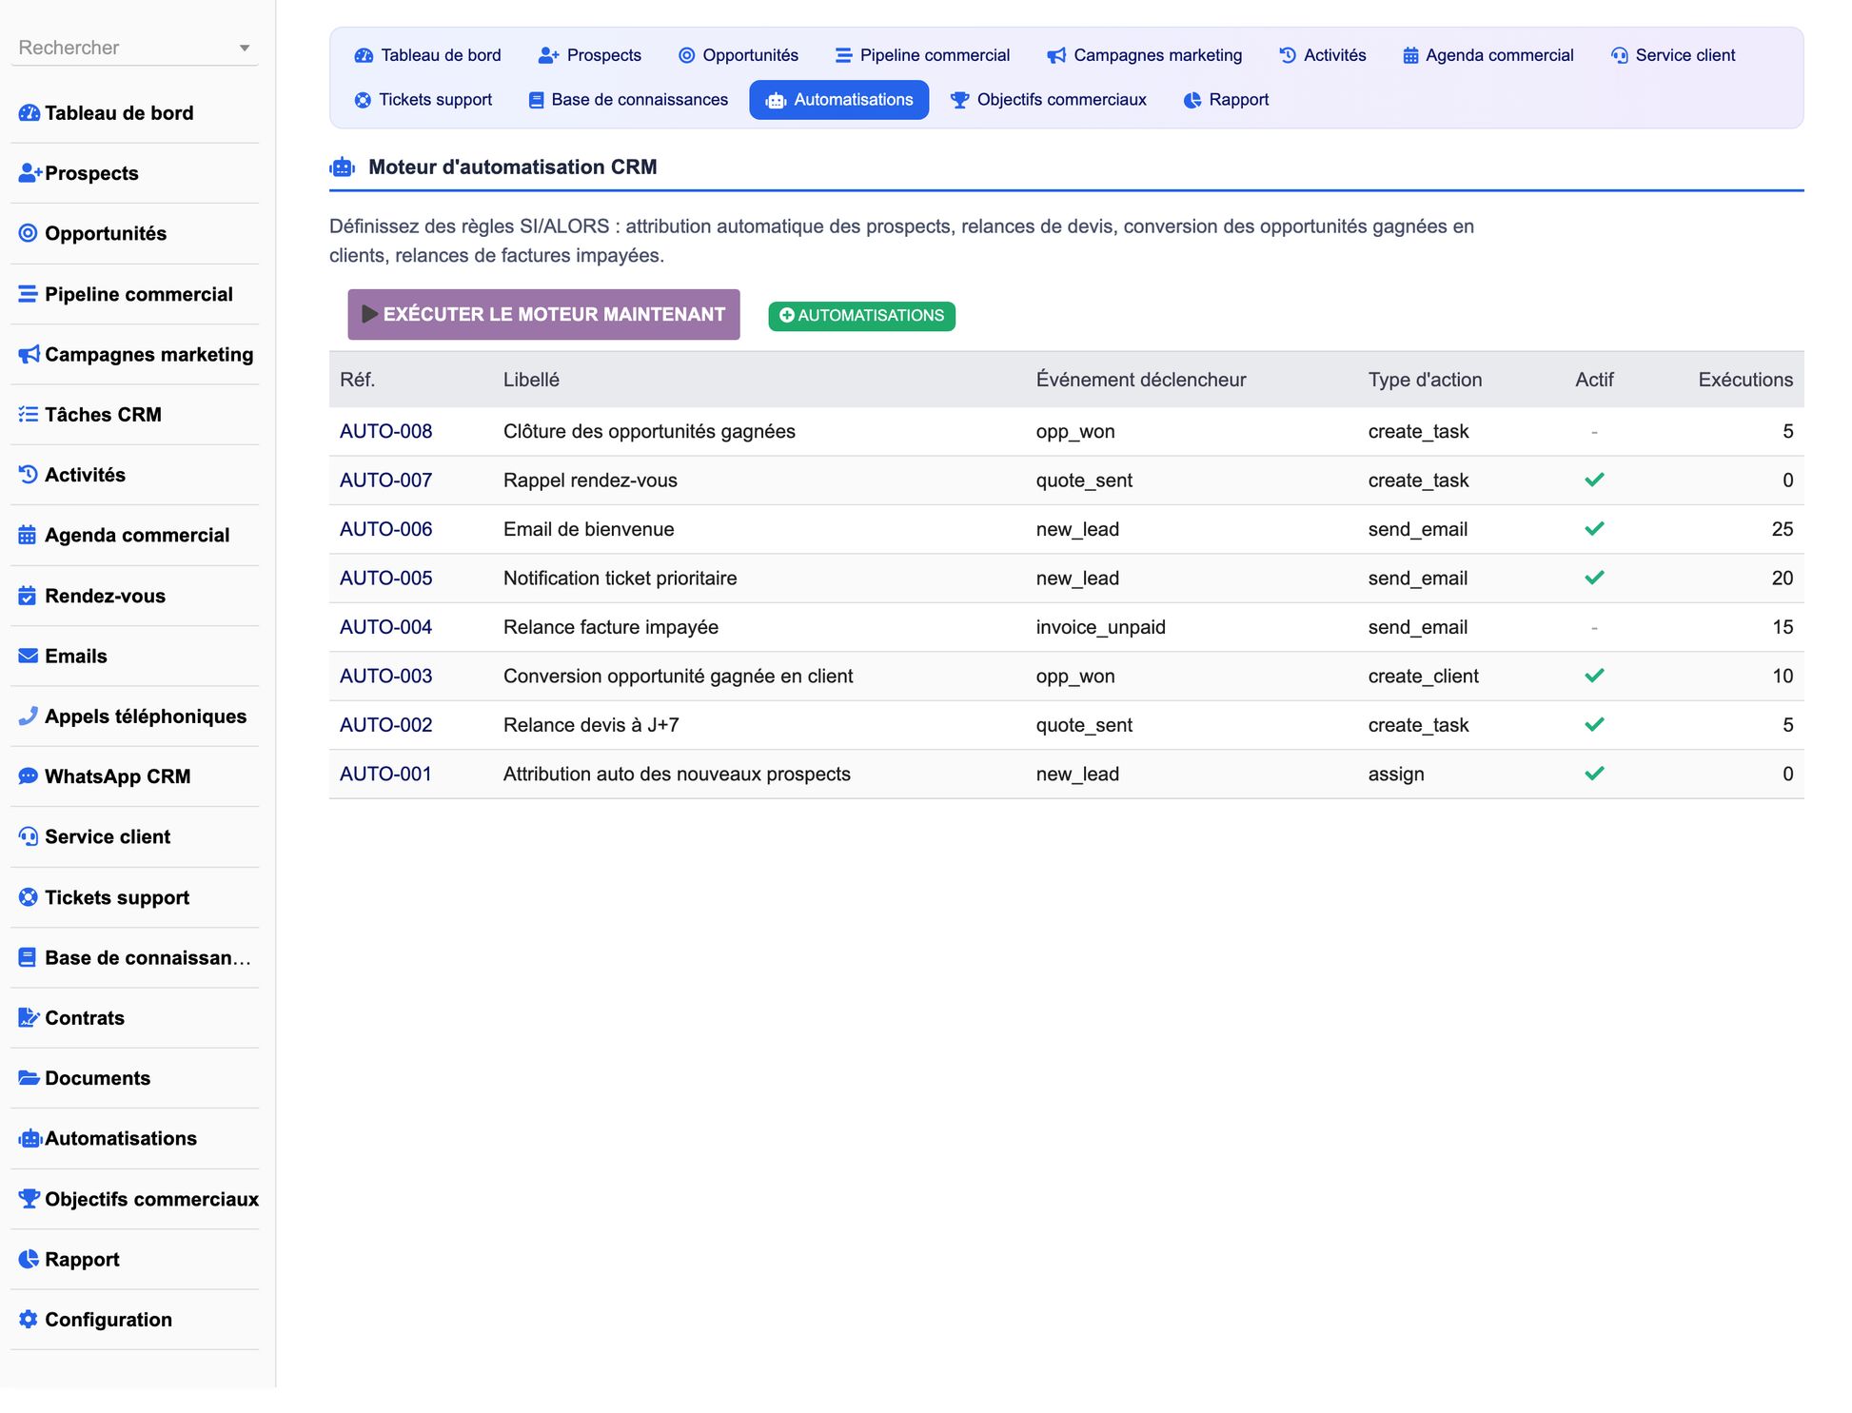
Task: Click the Automatisations sidebar robot icon
Action: [x=30, y=1138]
